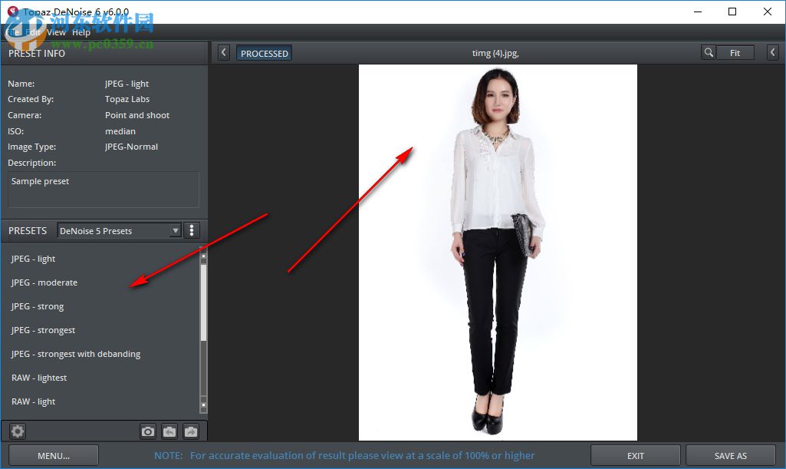
Task: Close the Topaz DeNoise window
Action: click(x=768, y=12)
